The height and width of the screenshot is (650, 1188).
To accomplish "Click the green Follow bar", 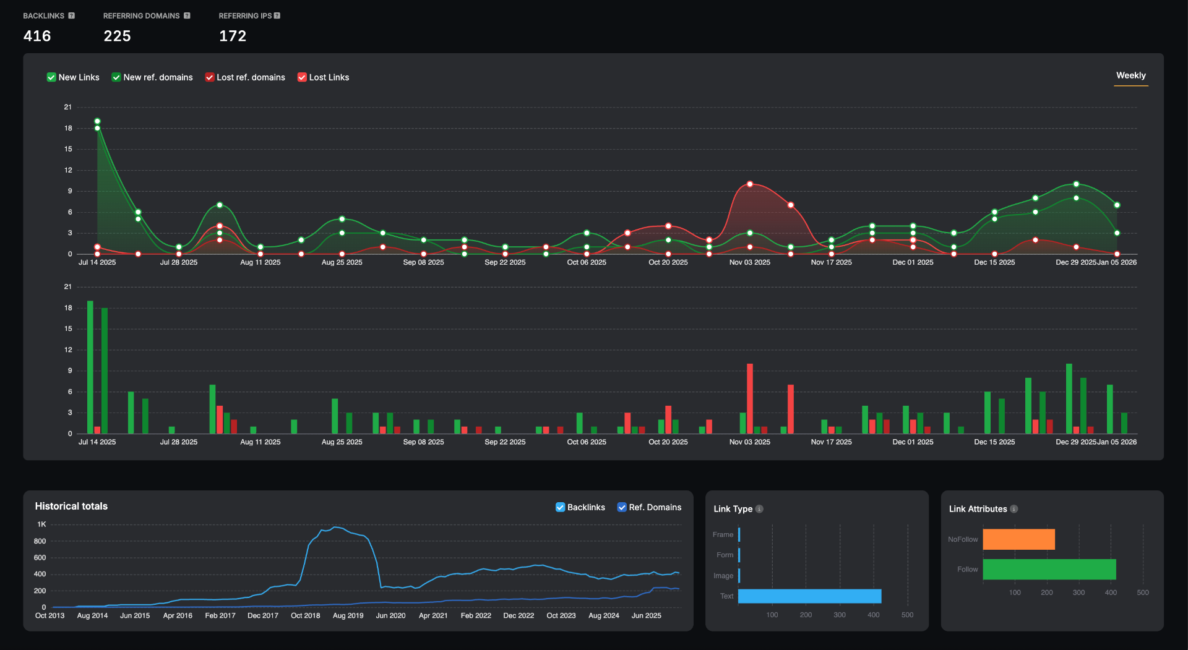I will [1049, 570].
